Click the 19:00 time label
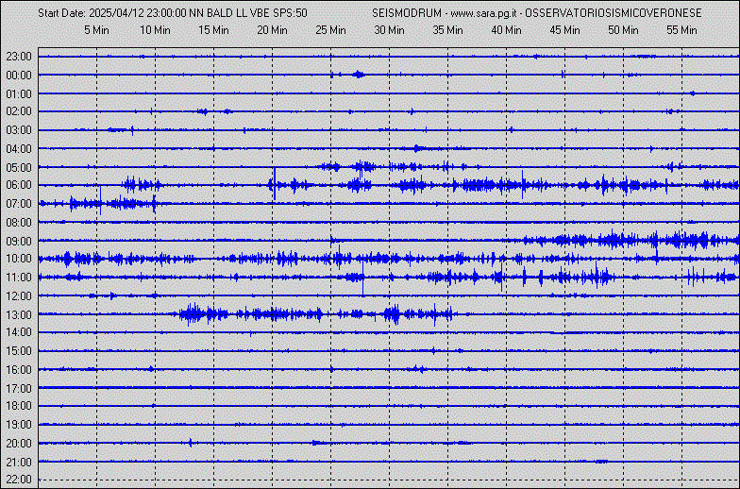Screen dimensions: 740x489 coord(19,425)
